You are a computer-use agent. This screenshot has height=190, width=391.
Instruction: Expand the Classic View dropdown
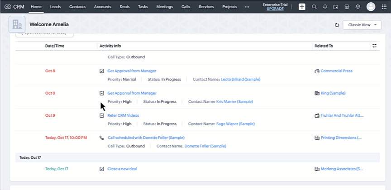[x=362, y=25]
